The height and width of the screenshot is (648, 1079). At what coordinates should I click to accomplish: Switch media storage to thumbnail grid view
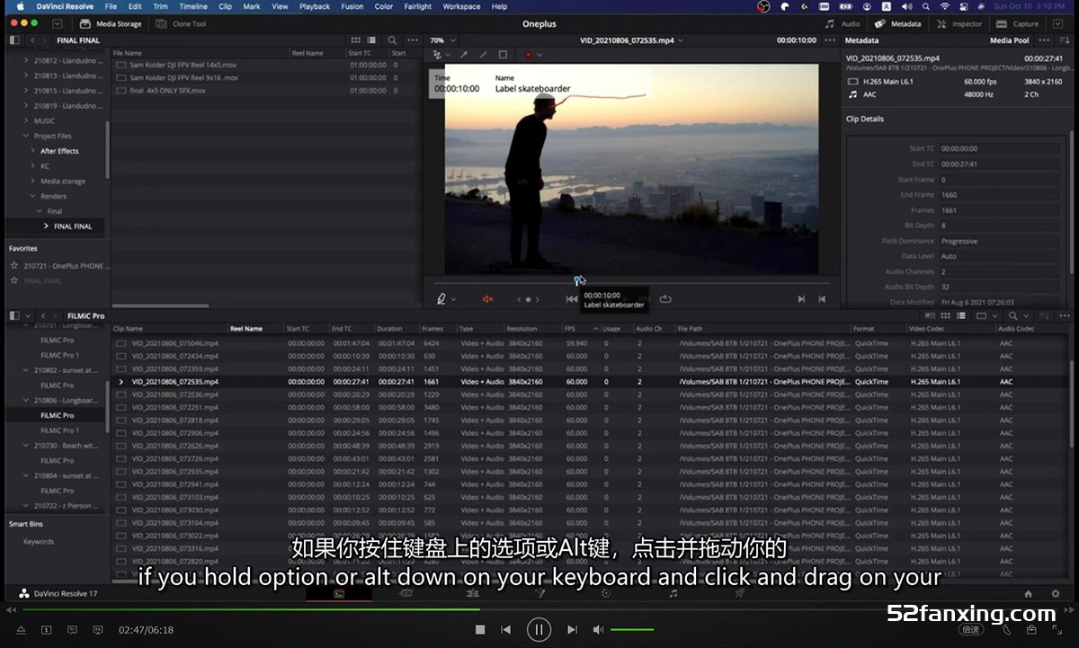click(356, 40)
